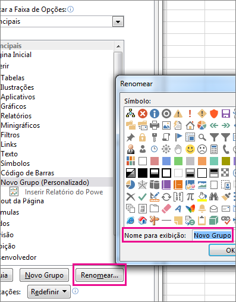
Task: Pick the pink square color symbol
Action: click(x=155, y=161)
